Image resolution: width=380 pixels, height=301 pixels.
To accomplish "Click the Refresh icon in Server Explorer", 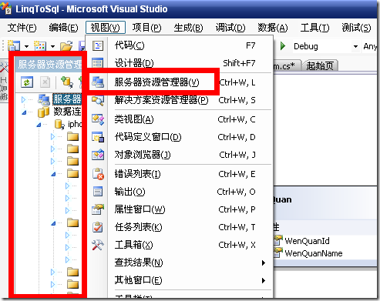I will (27, 82).
